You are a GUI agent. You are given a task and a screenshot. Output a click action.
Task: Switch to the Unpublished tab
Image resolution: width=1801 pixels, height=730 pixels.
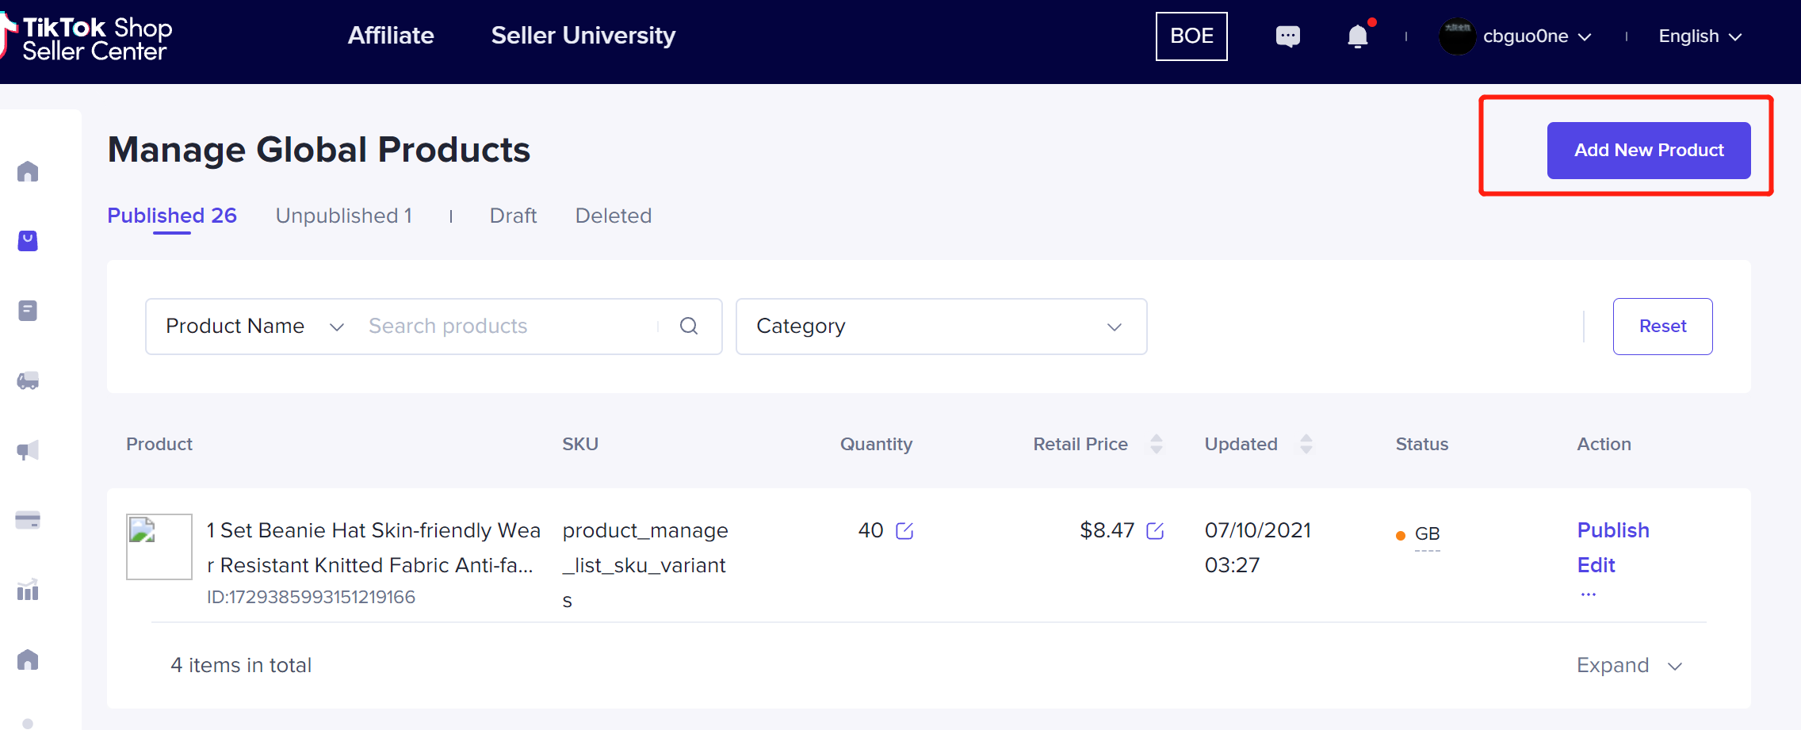pyautogui.click(x=343, y=216)
